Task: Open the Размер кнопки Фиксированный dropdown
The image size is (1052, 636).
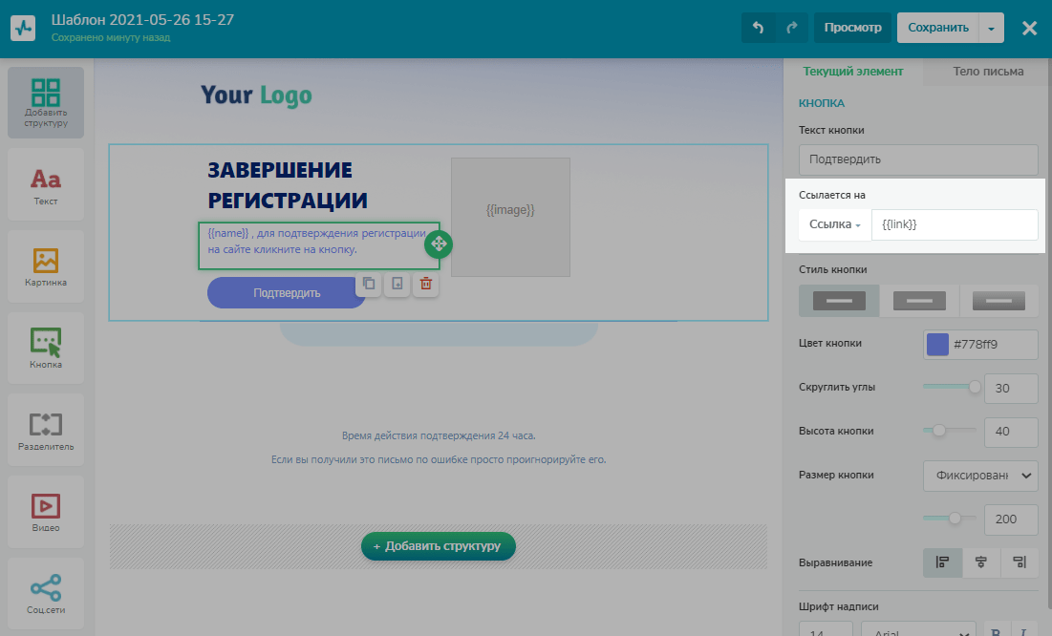Action: (981, 476)
